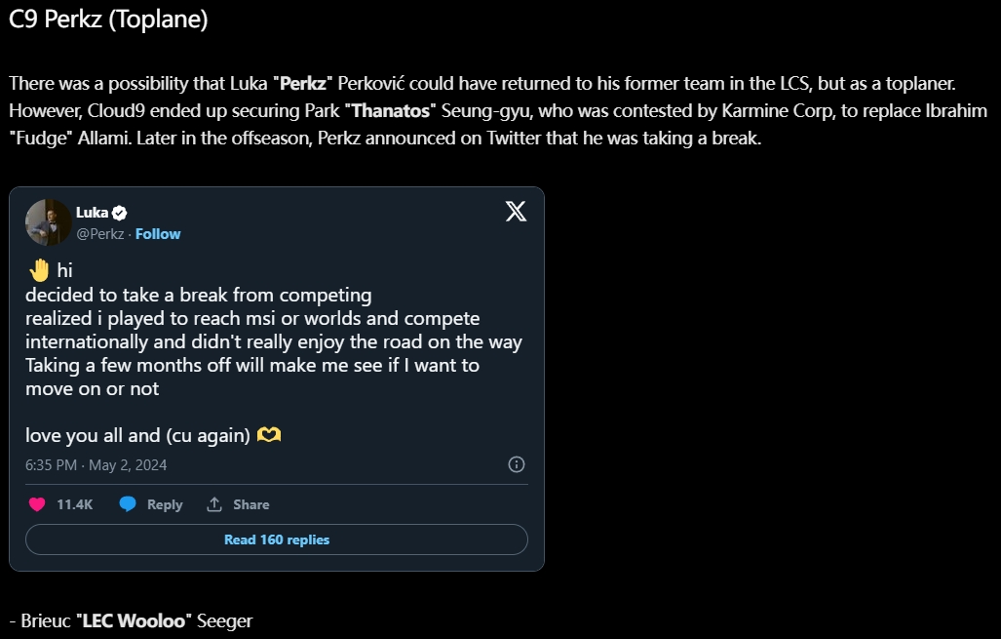Click the bold Thanatos name in article
The height and width of the screenshot is (639, 1001).
click(x=391, y=110)
